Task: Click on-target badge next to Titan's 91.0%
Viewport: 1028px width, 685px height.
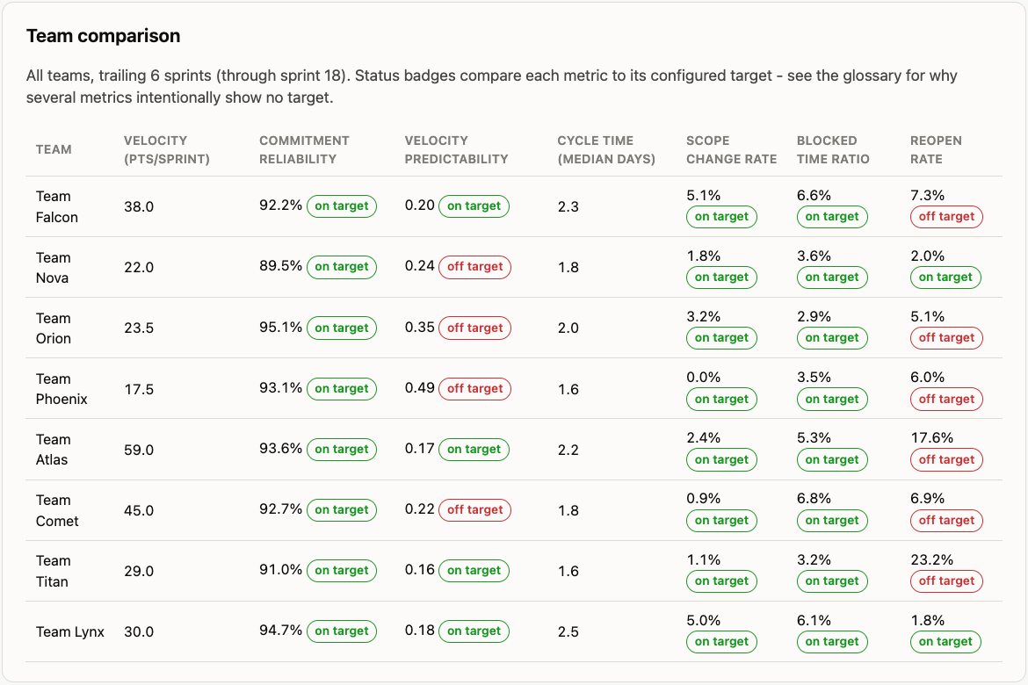Action: (x=342, y=570)
